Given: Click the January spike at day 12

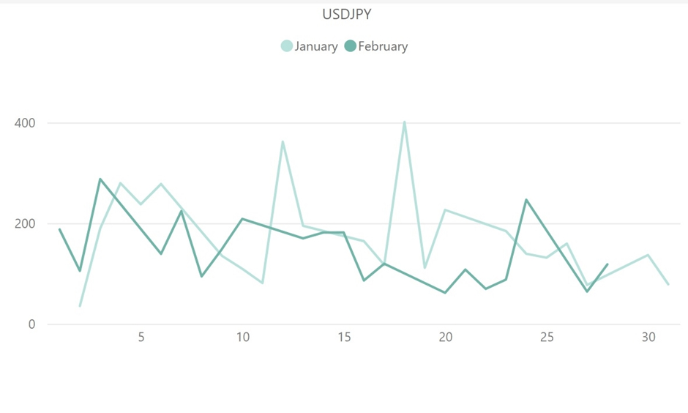Looking at the screenshot, I should [283, 142].
